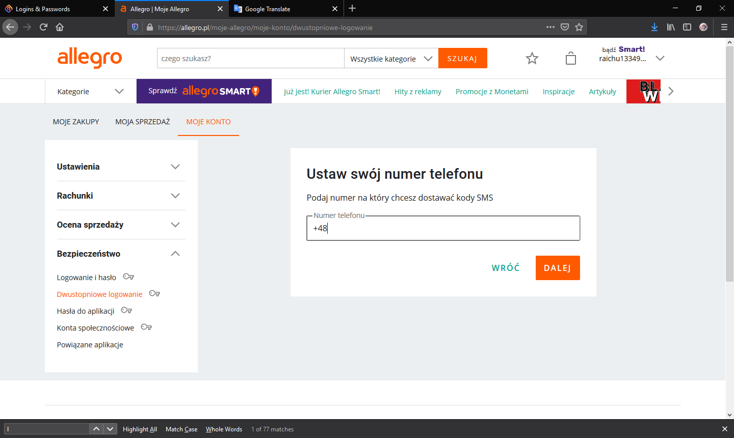Toggle Highlight All in find bar
734x438 pixels.
pos(140,429)
